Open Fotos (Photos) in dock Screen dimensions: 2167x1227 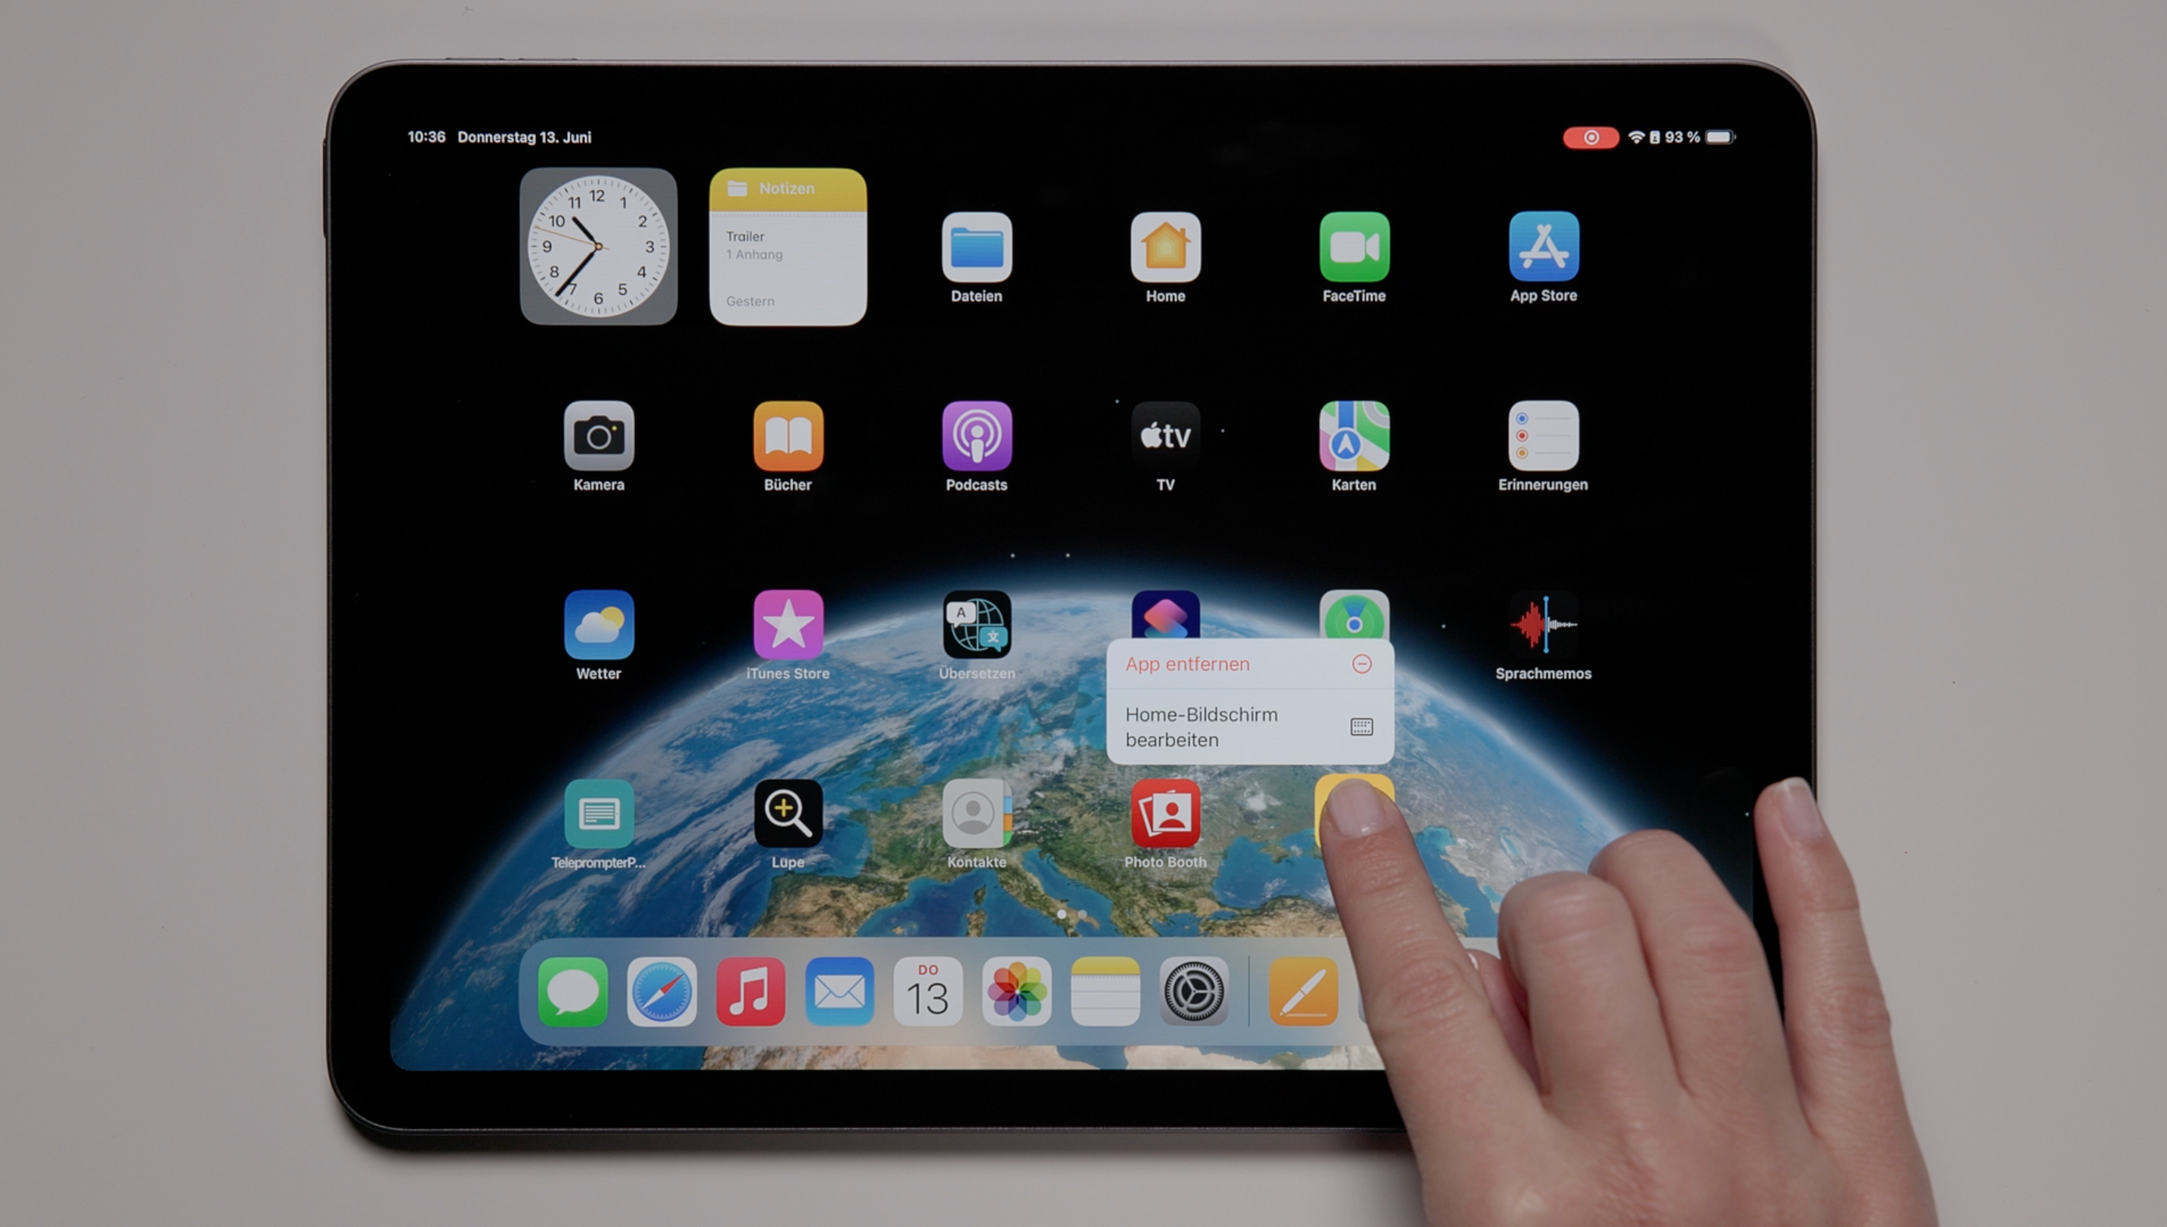tap(1015, 992)
